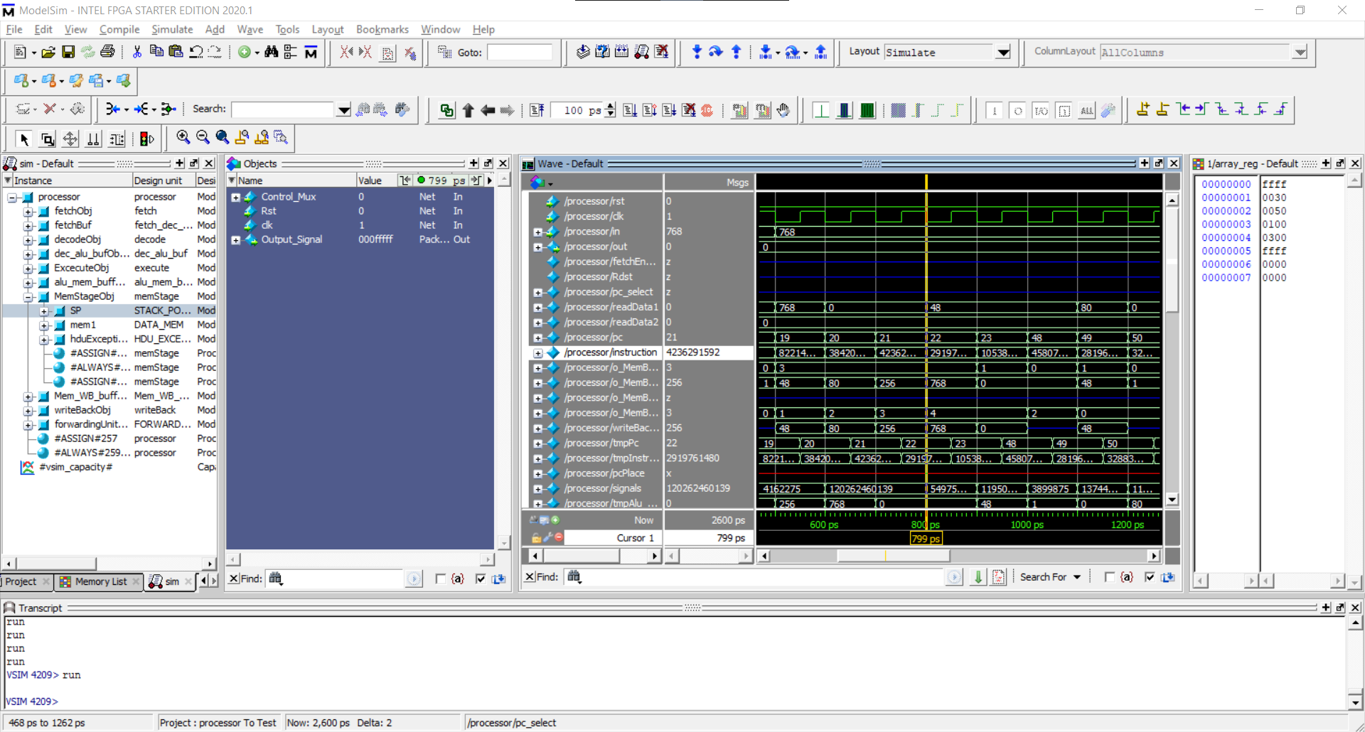Click the Open folder icon

point(48,52)
